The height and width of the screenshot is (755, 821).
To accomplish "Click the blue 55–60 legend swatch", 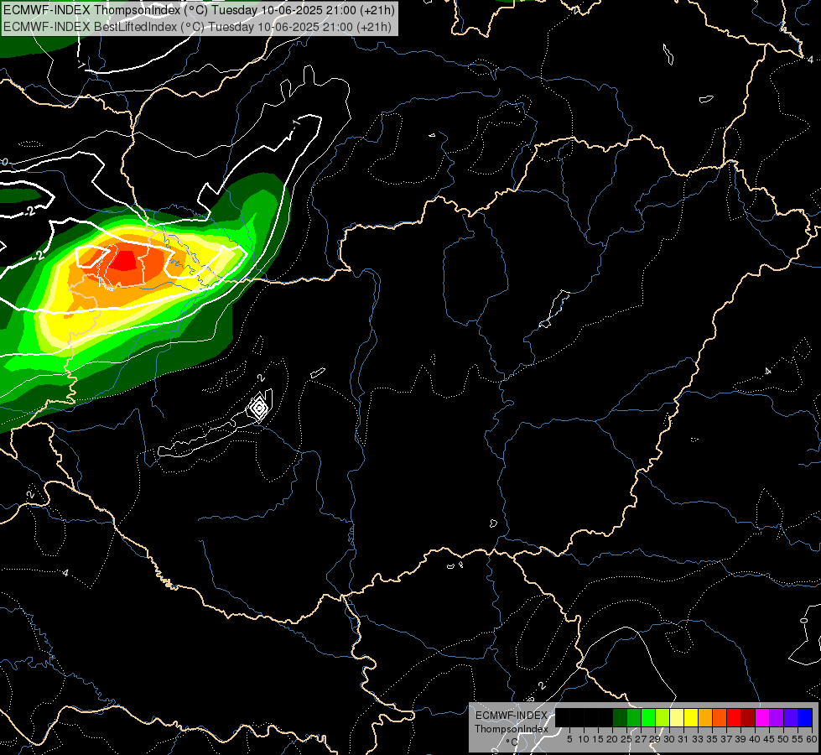I will (805, 717).
